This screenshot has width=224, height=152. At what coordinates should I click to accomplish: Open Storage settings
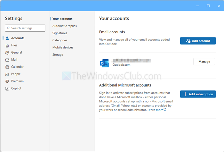coord(58,55)
